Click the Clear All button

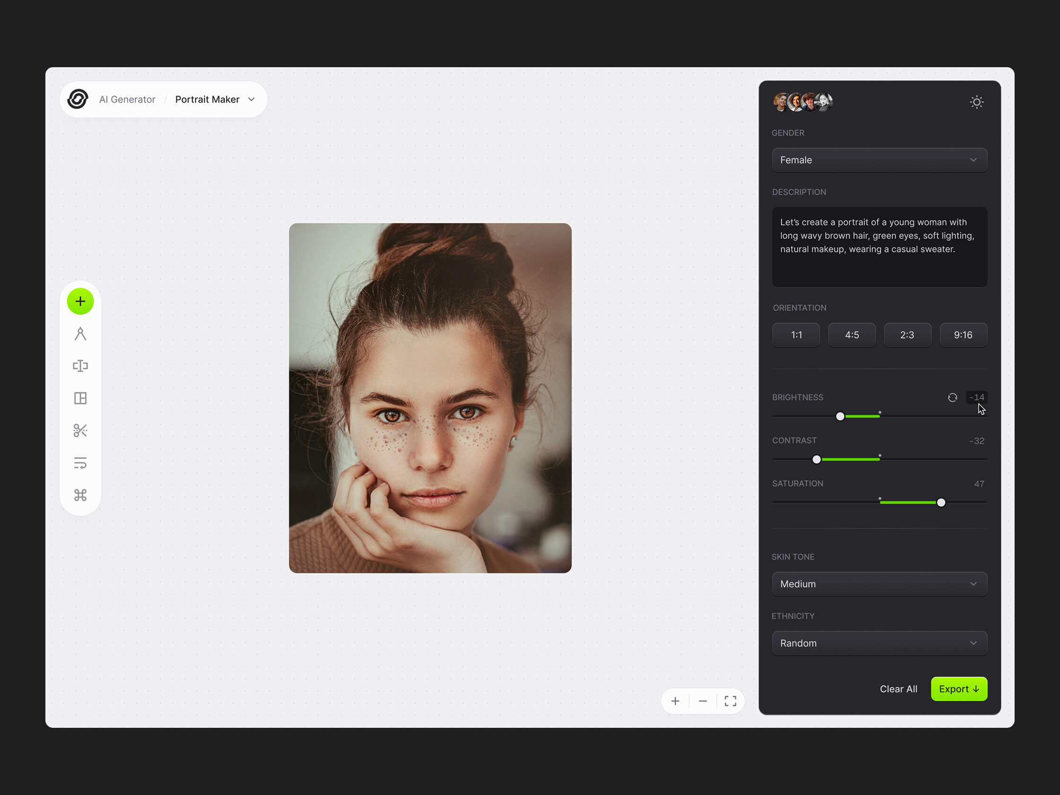tap(898, 689)
